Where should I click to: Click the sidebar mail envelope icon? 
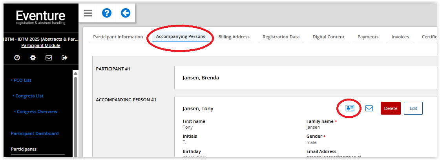[x=49, y=58]
